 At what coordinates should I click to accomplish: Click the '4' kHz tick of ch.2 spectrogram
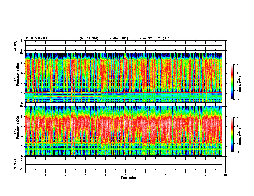point(22,136)
